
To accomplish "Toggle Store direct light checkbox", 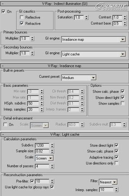I will pos(116,145).
